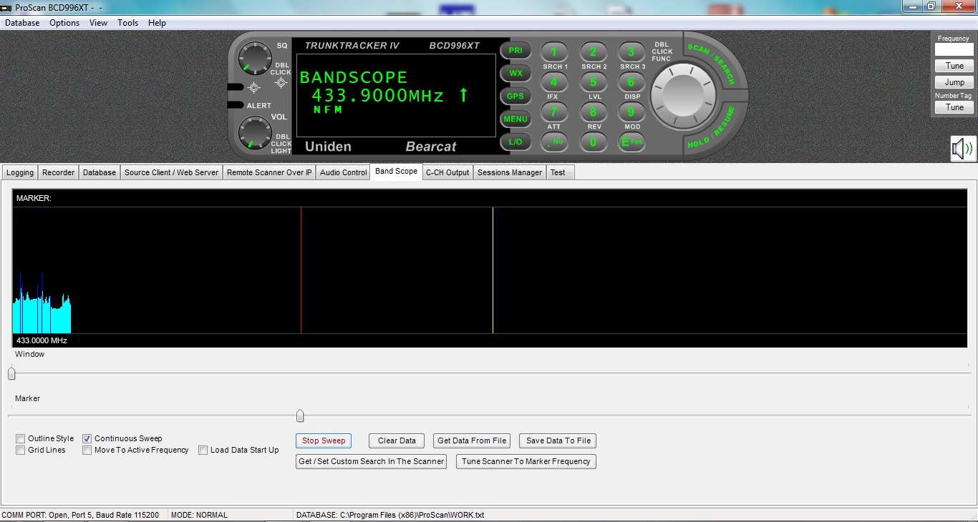Screen dimensions: 978x522
Task: Open the scanner MENU button
Action: (x=515, y=119)
